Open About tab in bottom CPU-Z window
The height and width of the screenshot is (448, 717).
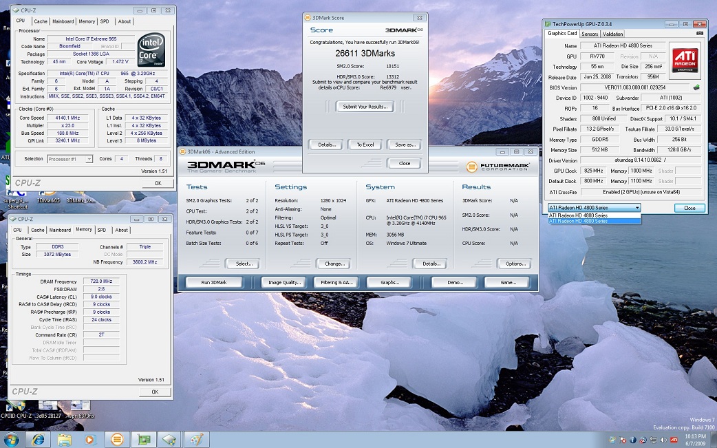[x=121, y=230]
